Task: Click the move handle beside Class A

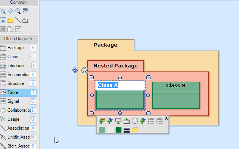Action: [75, 70]
